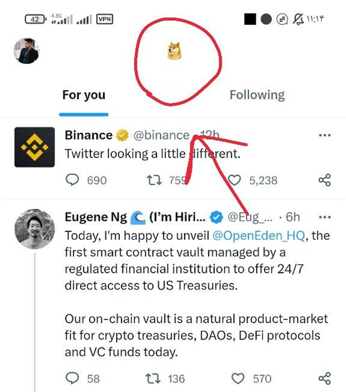View Binance profile avatar

pos(34,147)
